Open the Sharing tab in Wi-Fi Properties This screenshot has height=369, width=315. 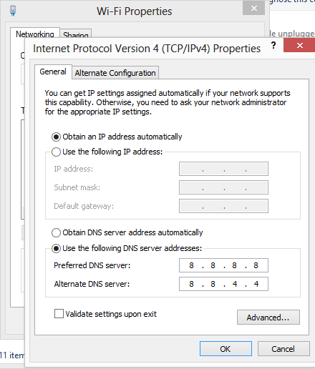[x=76, y=35]
